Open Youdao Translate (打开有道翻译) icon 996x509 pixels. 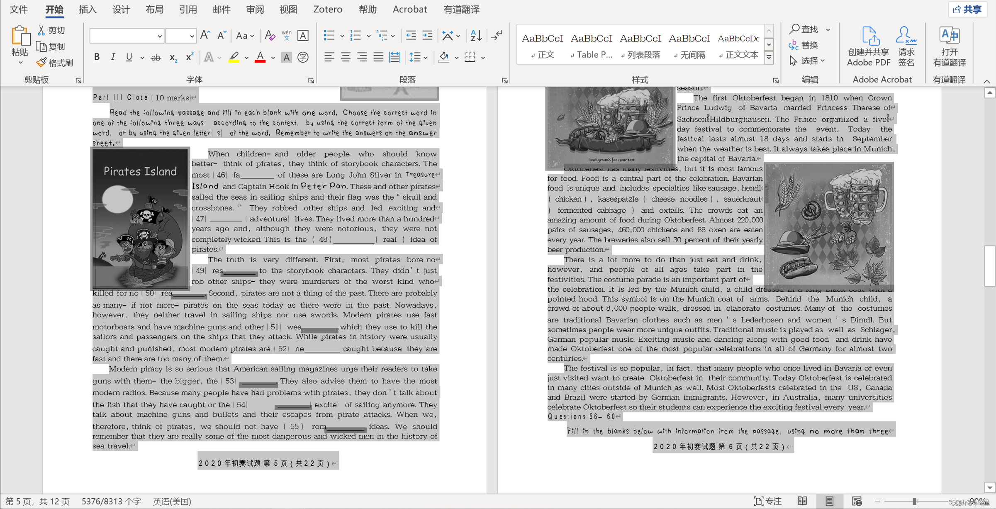click(949, 36)
